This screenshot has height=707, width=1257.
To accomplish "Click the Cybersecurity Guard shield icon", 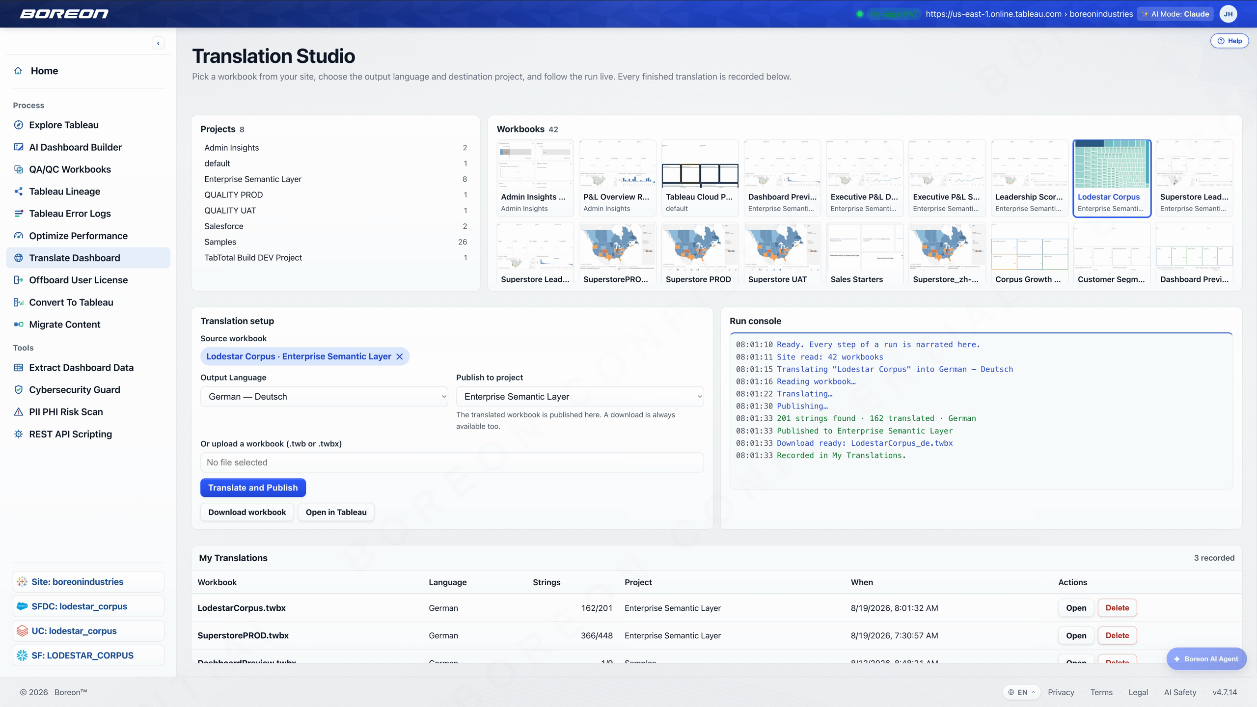I will (x=19, y=390).
